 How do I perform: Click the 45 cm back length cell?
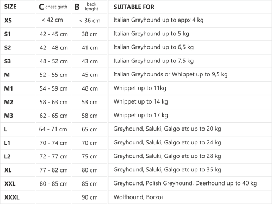click(x=90, y=75)
